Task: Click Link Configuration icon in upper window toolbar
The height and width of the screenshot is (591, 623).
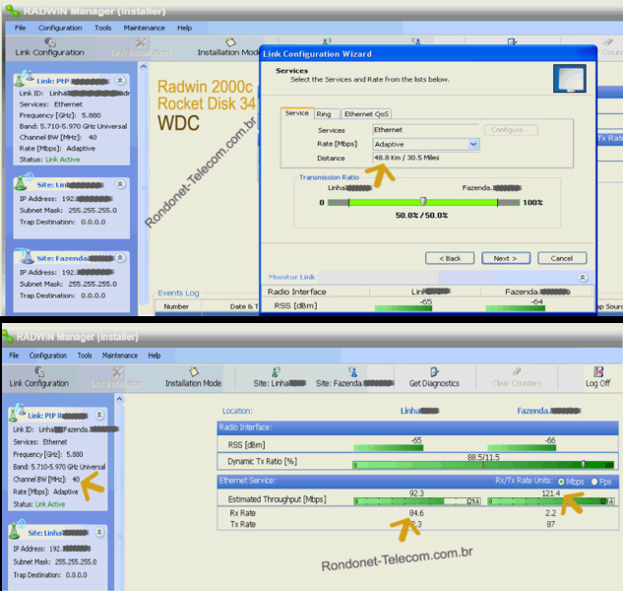Action: click(49, 41)
